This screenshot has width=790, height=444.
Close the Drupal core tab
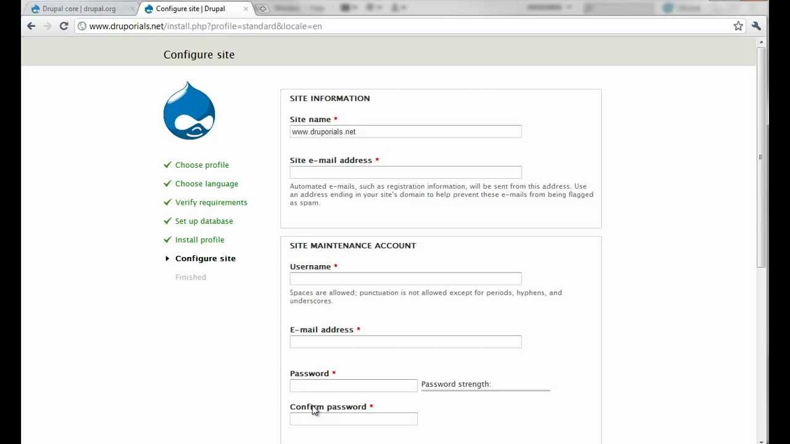133,9
